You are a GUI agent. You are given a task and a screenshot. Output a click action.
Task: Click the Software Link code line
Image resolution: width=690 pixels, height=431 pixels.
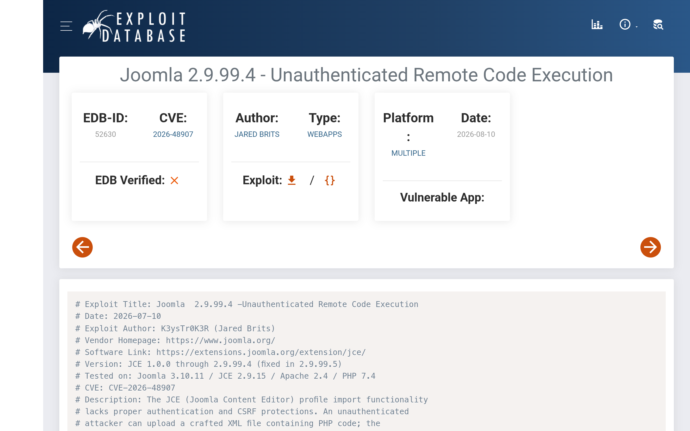(220, 352)
